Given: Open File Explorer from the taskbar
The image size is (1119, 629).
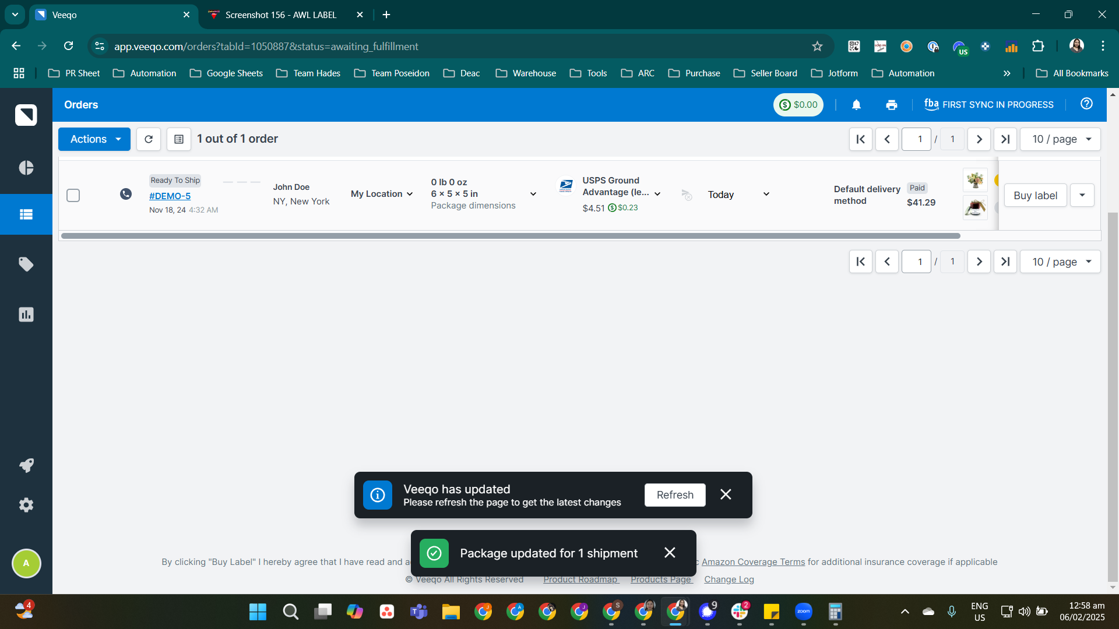Looking at the screenshot, I should 451,612.
